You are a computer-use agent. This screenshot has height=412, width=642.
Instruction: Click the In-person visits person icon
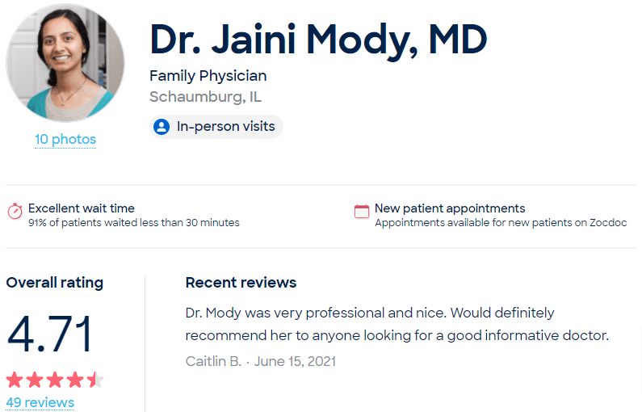click(x=162, y=127)
